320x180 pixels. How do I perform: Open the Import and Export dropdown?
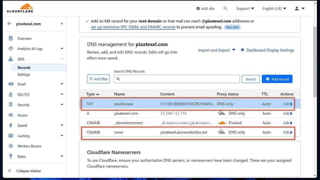[217, 50]
